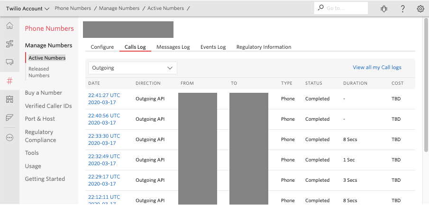Open the help question mark icon
Viewport: 429px width, 205px height.
coord(402,9)
